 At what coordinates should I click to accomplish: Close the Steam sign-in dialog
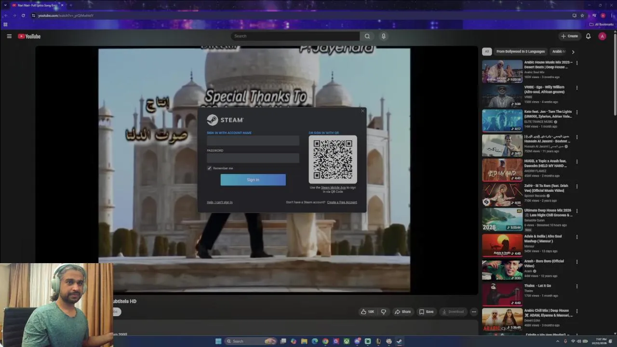(363, 111)
